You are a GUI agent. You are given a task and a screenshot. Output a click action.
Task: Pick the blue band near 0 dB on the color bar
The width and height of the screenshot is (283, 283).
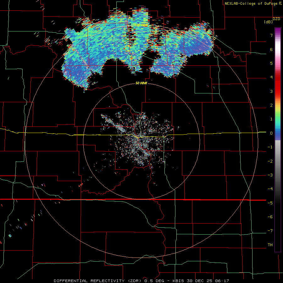pyautogui.click(x=278, y=134)
